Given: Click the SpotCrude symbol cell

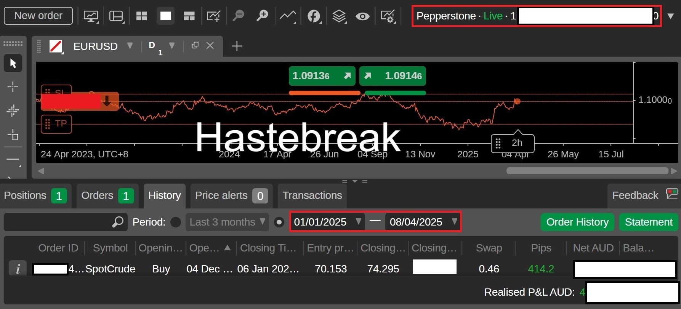Looking at the screenshot, I should pos(110,269).
